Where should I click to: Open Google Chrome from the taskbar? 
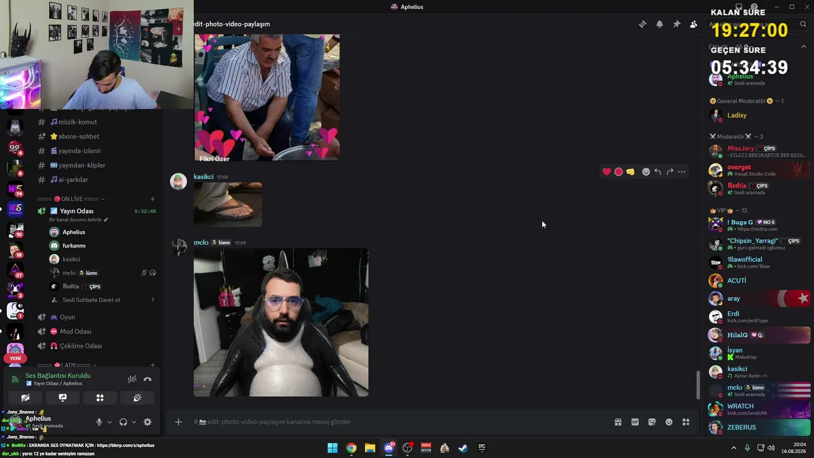click(x=351, y=448)
